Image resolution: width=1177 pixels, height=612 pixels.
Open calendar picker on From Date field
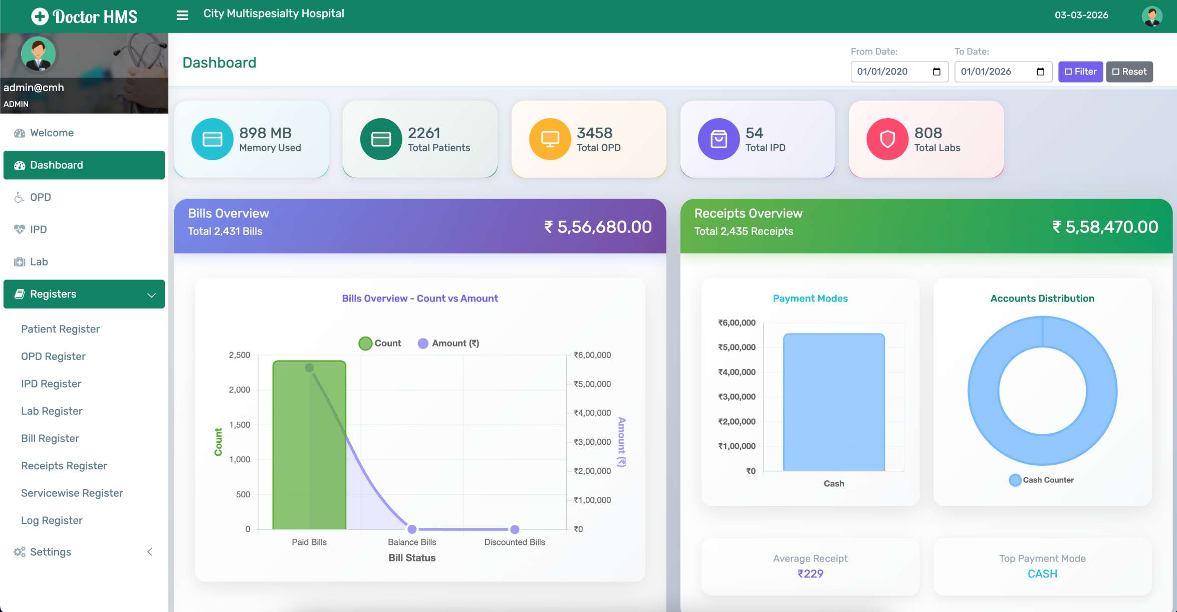click(x=936, y=72)
